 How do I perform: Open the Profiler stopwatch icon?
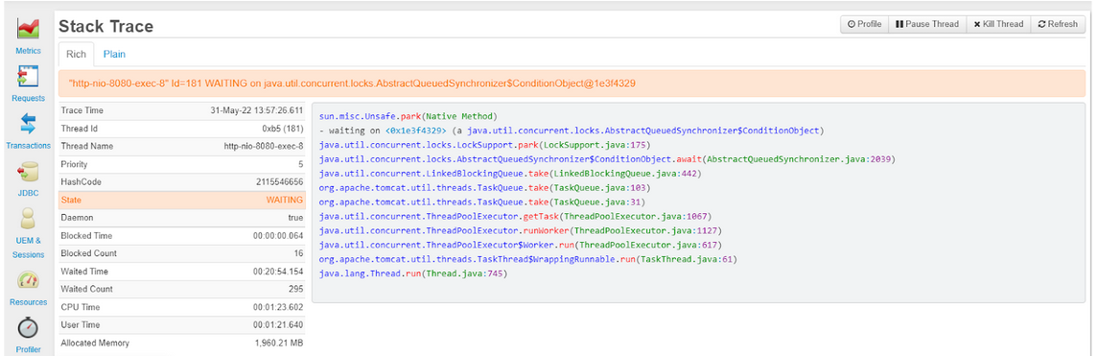tap(28, 327)
